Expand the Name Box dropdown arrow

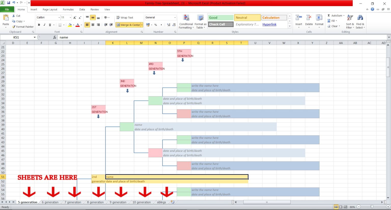(x=35, y=37)
